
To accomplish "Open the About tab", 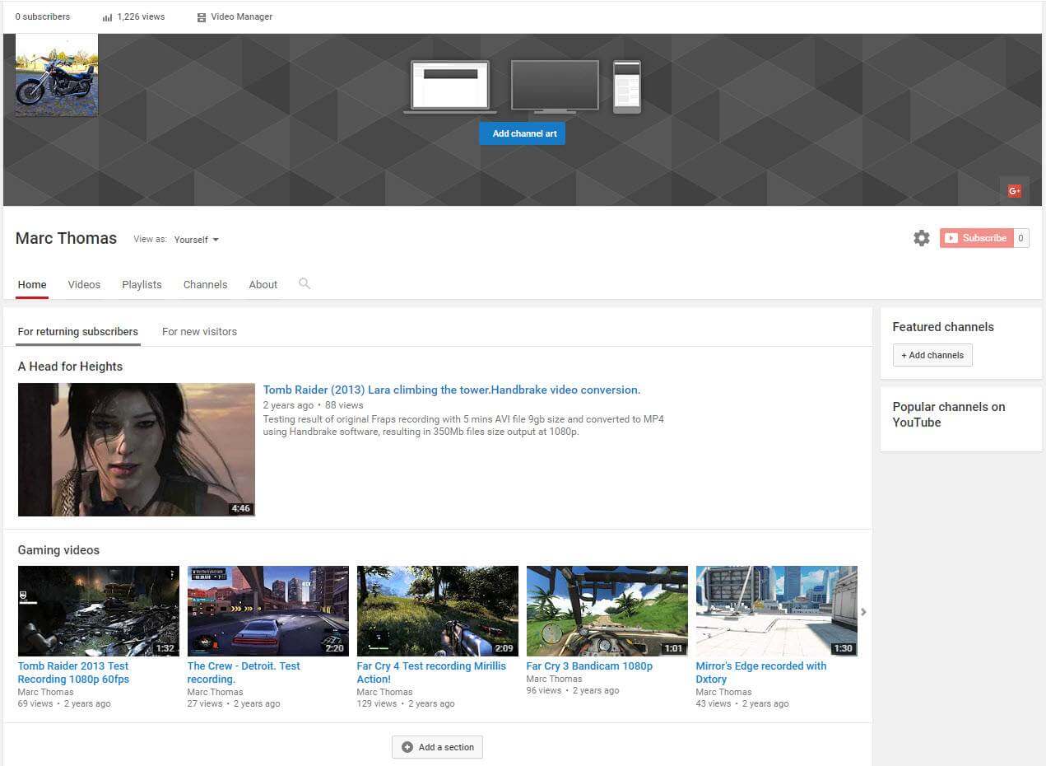I will pos(263,284).
